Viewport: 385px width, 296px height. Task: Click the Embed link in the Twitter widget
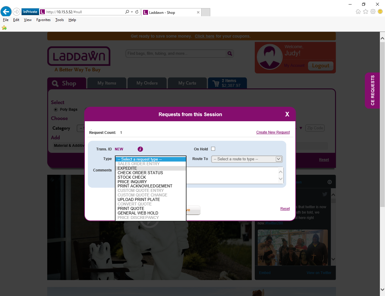point(265,273)
